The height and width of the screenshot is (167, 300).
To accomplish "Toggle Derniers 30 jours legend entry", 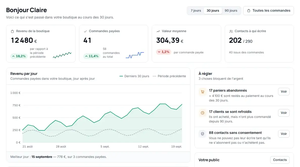I will pyautogui.click(x=134, y=76).
